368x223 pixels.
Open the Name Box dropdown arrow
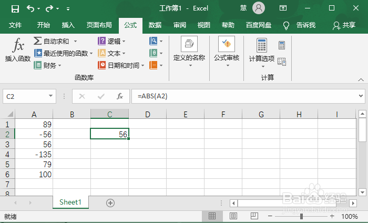pyautogui.click(x=50, y=96)
